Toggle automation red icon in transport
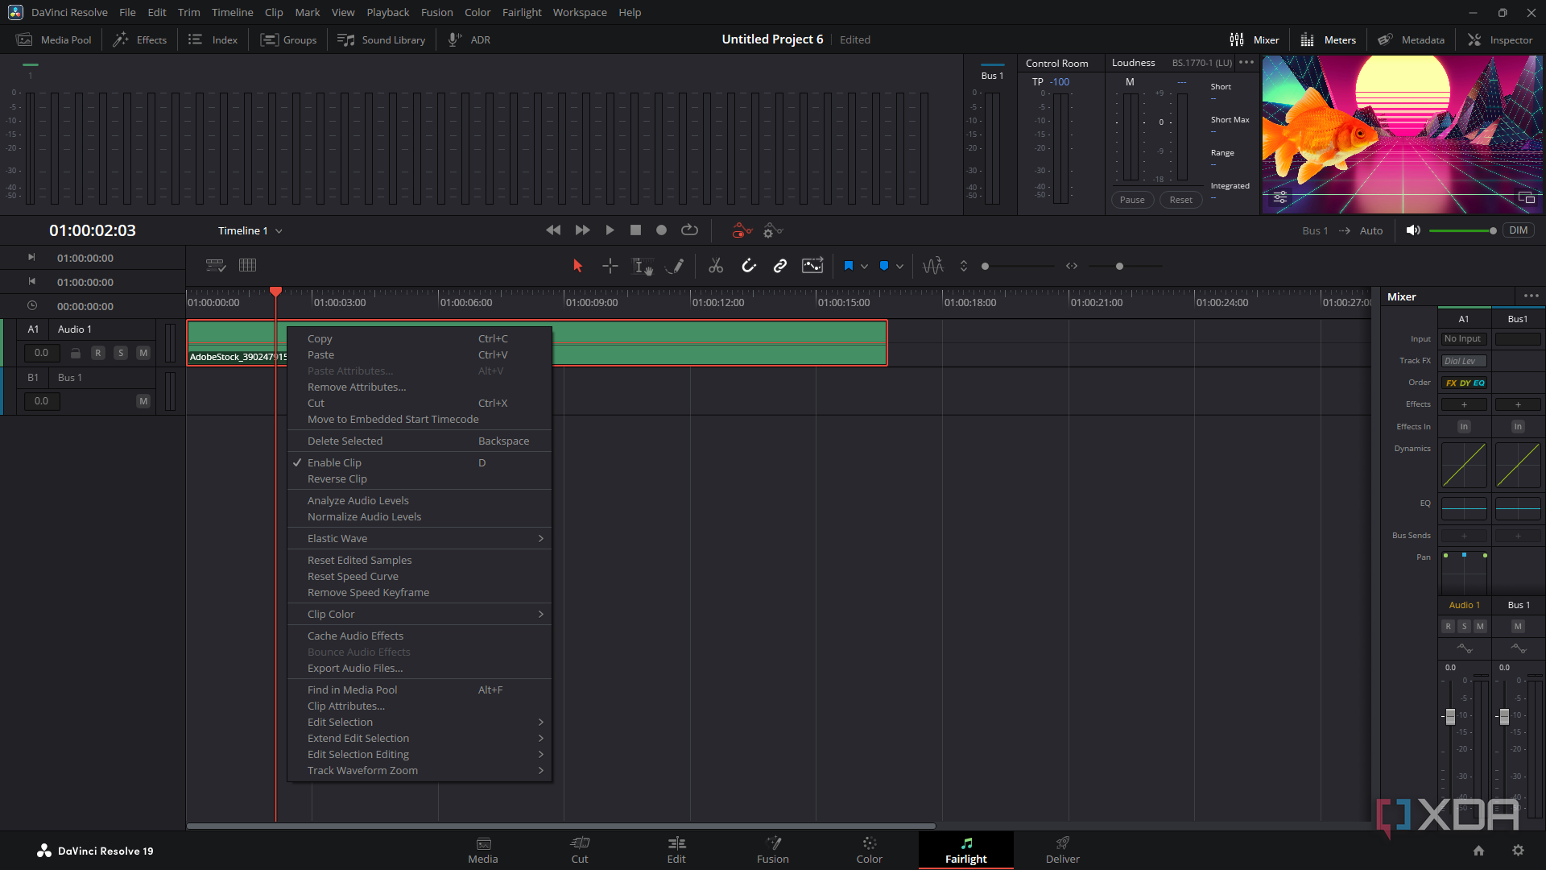 click(x=742, y=231)
